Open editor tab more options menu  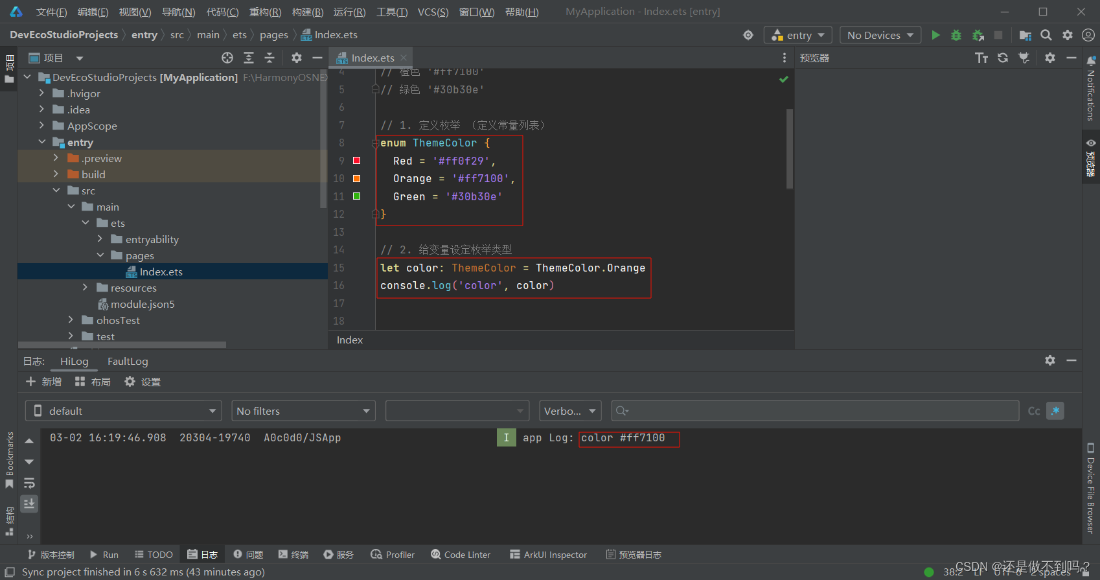tap(785, 58)
